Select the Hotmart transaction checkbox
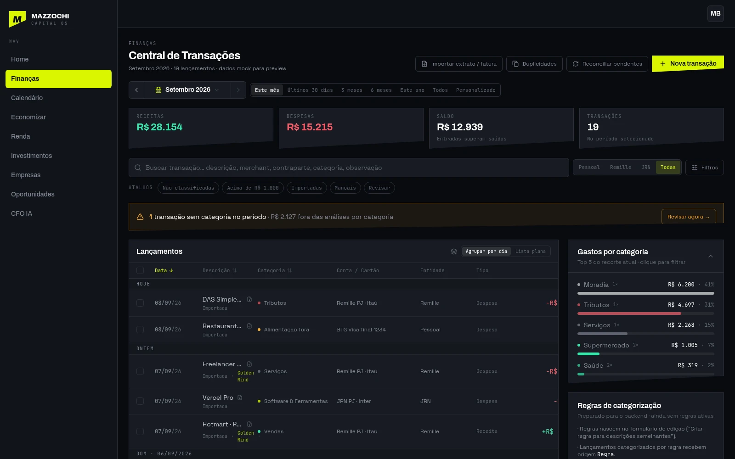735x459 pixels. pyautogui.click(x=140, y=431)
